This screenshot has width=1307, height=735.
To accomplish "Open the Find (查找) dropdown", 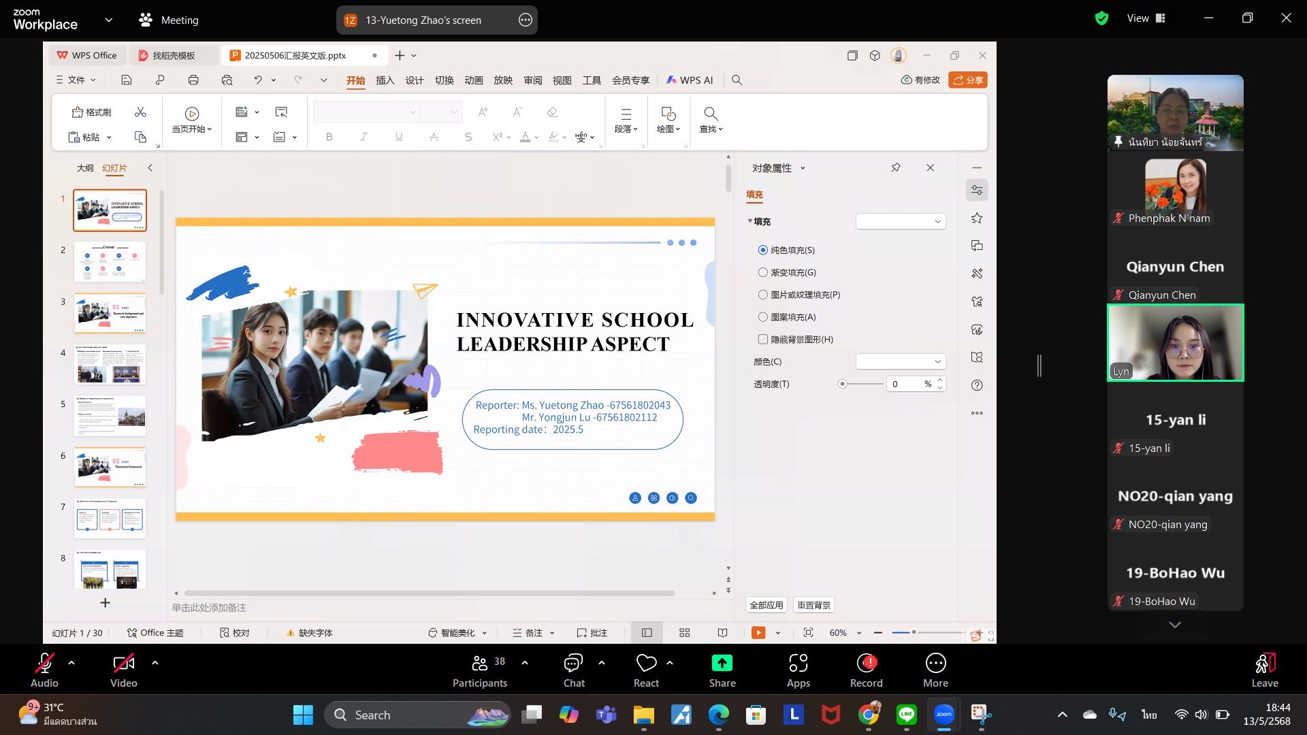I will [711, 120].
